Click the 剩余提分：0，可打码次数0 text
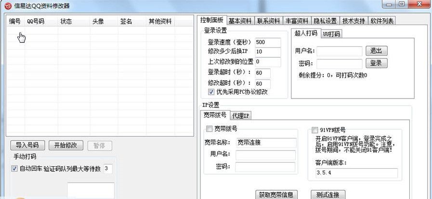The image size is (432, 199). (x=333, y=75)
